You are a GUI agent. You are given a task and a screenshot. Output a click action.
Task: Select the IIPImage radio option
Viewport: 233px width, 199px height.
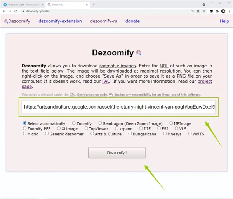click(171, 123)
